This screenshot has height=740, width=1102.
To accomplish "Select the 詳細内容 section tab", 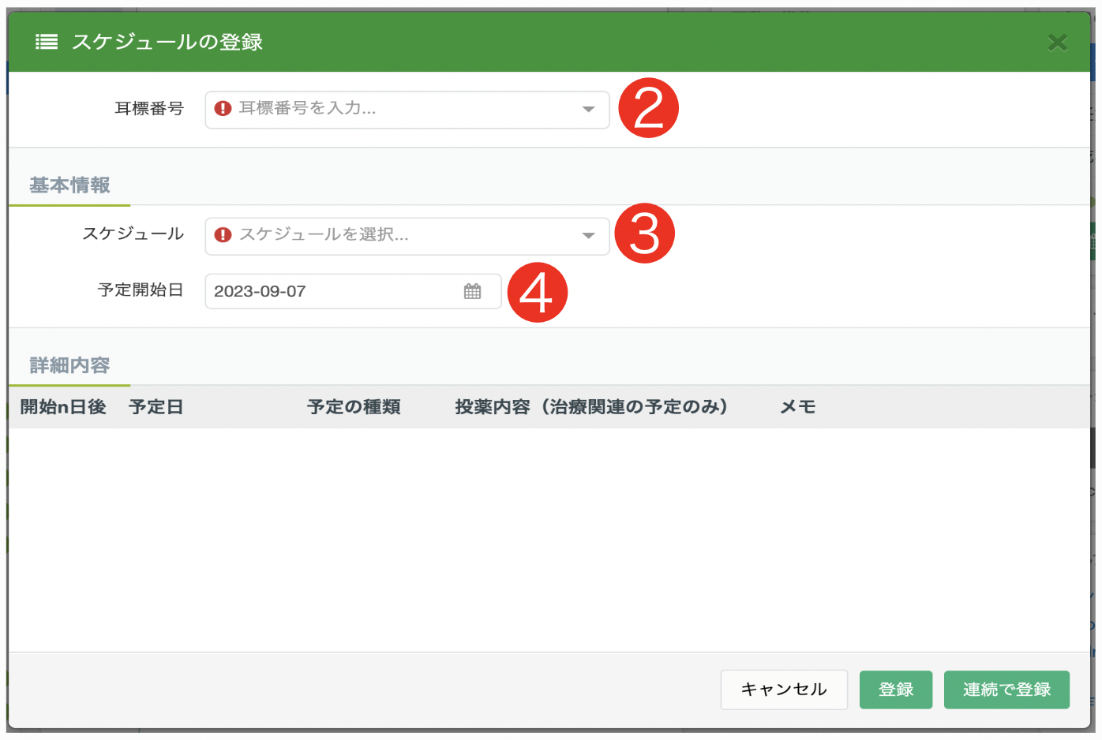I will tap(69, 365).
